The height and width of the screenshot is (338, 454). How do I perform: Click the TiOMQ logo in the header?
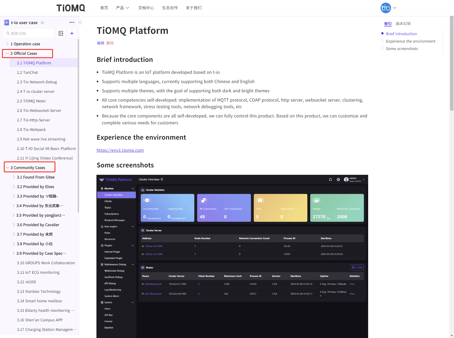point(71,8)
